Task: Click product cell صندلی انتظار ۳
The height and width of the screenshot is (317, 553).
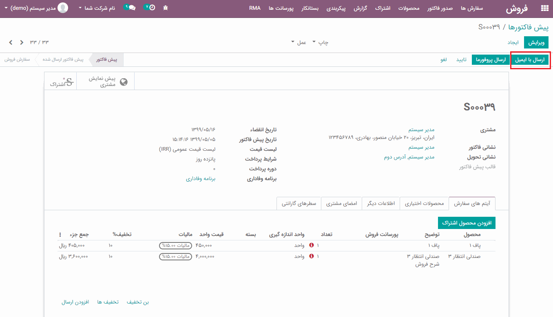Action: click(x=465, y=256)
